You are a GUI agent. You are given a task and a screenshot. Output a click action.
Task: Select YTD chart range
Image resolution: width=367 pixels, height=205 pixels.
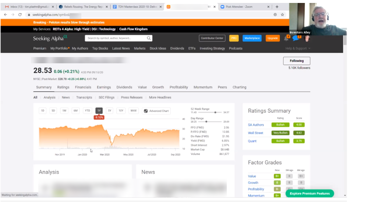pos(88,111)
